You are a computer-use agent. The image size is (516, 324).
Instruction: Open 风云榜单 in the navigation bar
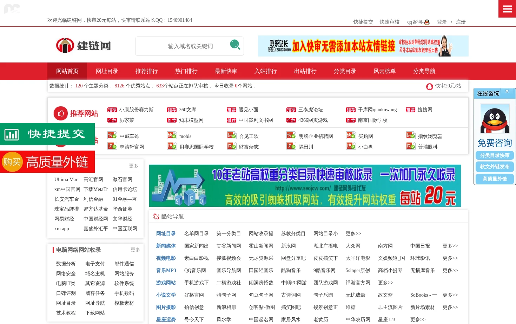(x=384, y=71)
